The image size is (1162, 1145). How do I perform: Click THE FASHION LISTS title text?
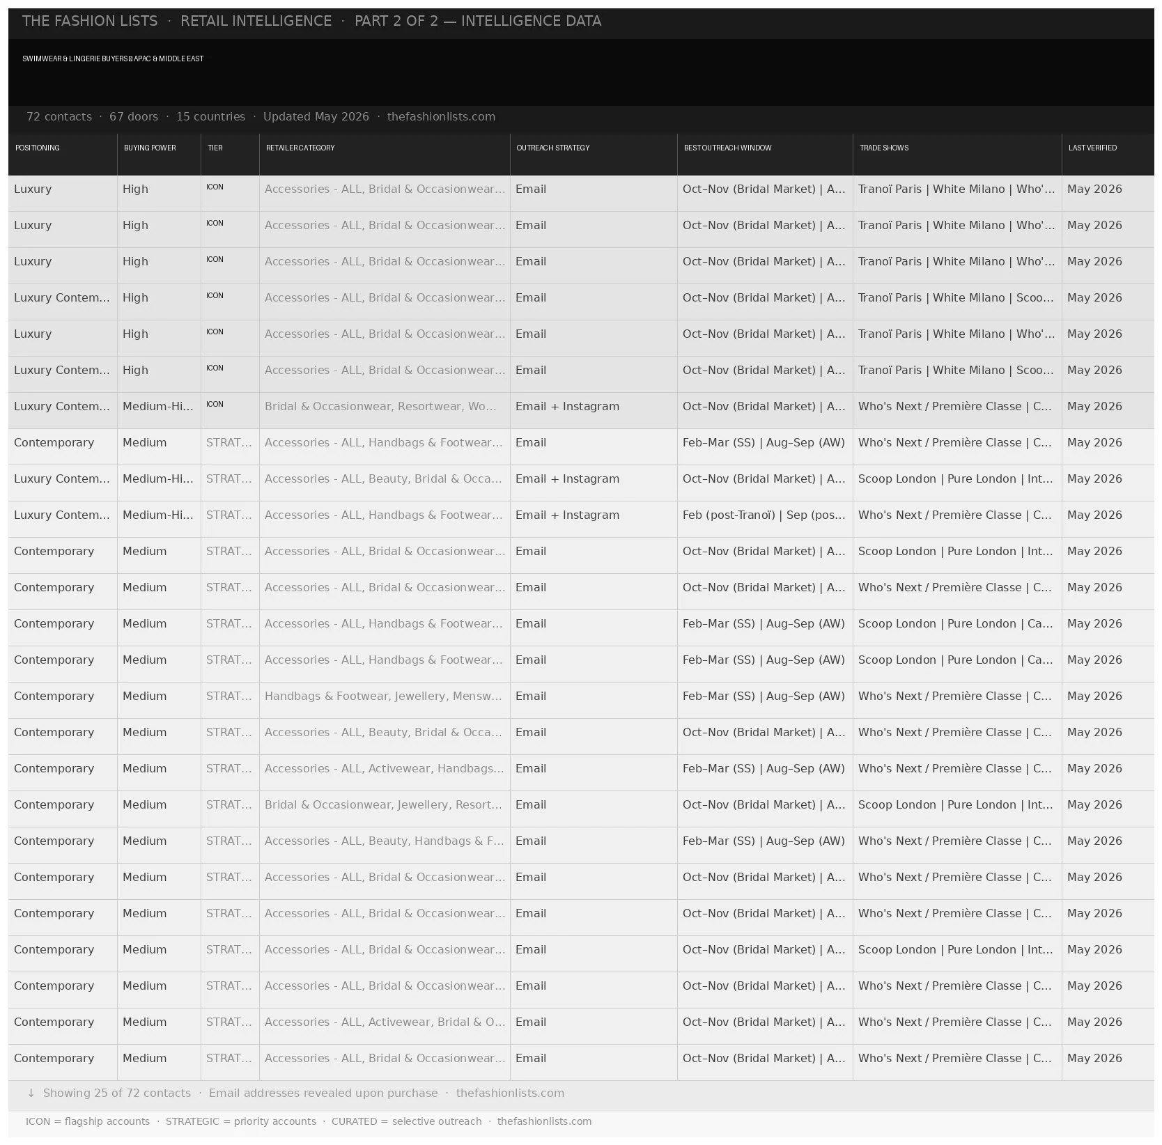[90, 21]
